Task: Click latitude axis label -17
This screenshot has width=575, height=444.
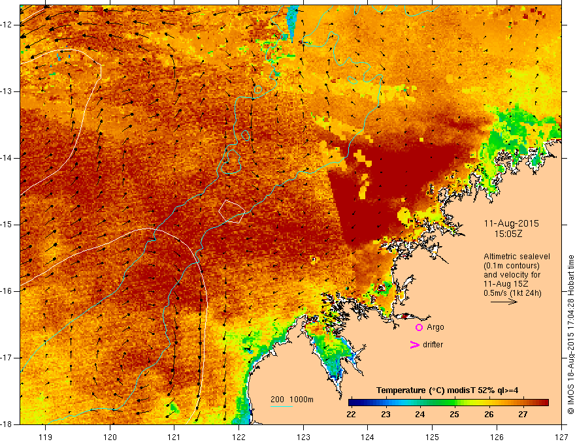Action: pos(7,358)
